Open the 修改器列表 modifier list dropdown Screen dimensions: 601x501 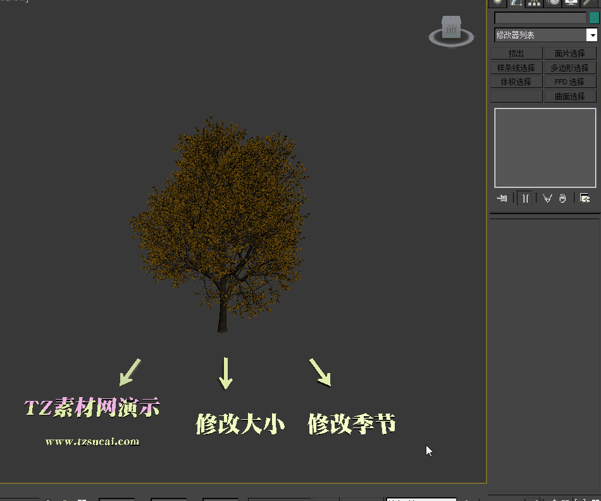[x=592, y=35]
